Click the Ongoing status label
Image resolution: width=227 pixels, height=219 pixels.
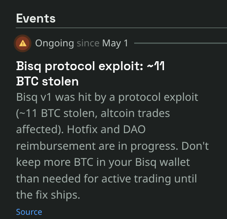pos(55,43)
